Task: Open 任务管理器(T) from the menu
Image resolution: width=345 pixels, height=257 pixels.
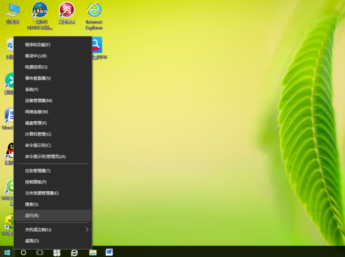Action: [x=38, y=171]
